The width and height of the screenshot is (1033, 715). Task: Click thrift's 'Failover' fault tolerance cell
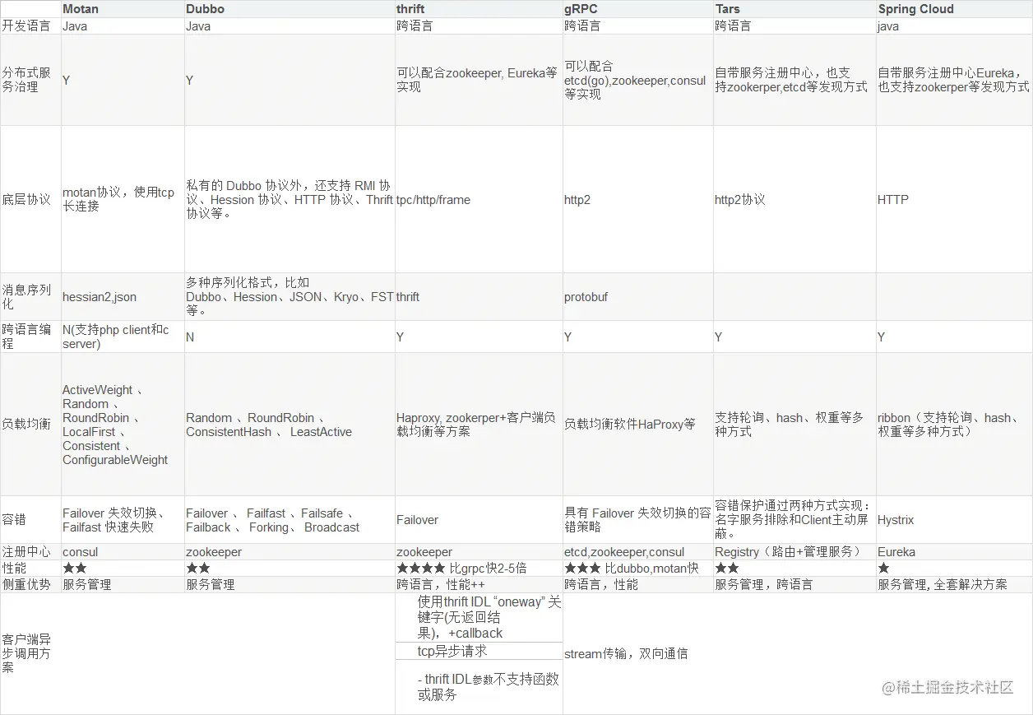click(x=417, y=520)
